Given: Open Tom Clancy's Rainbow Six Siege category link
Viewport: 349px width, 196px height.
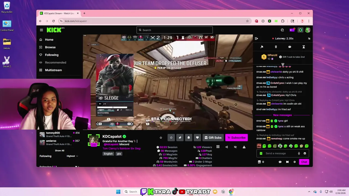Looking at the screenshot, I should (121, 148).
